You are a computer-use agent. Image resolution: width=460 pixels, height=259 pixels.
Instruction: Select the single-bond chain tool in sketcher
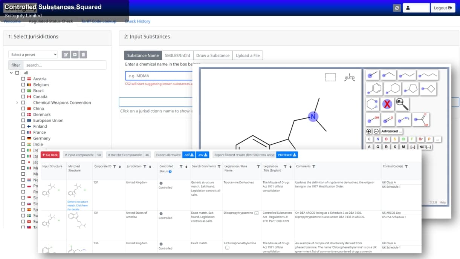(x=372, y=75)
